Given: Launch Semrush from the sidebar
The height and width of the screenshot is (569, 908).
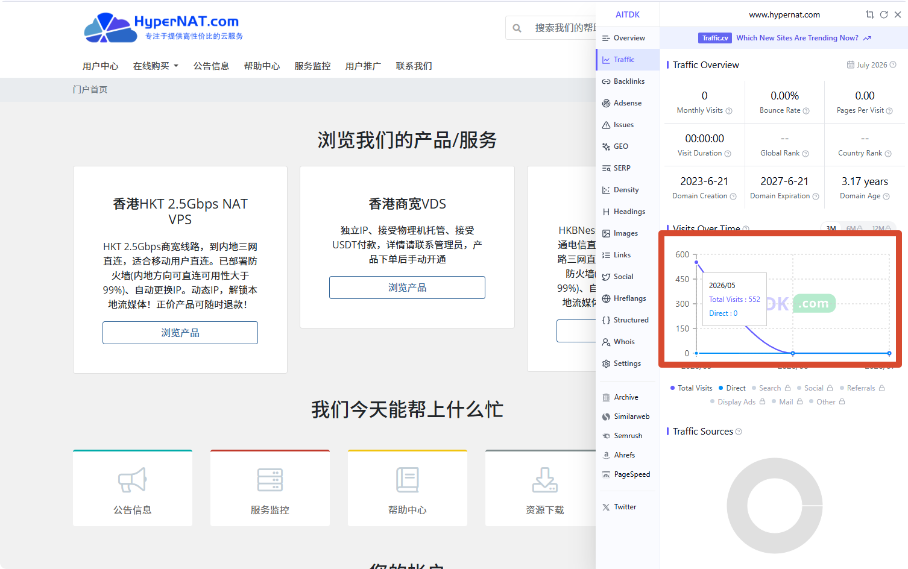Looking at the screenshot, I should [627, 436].
